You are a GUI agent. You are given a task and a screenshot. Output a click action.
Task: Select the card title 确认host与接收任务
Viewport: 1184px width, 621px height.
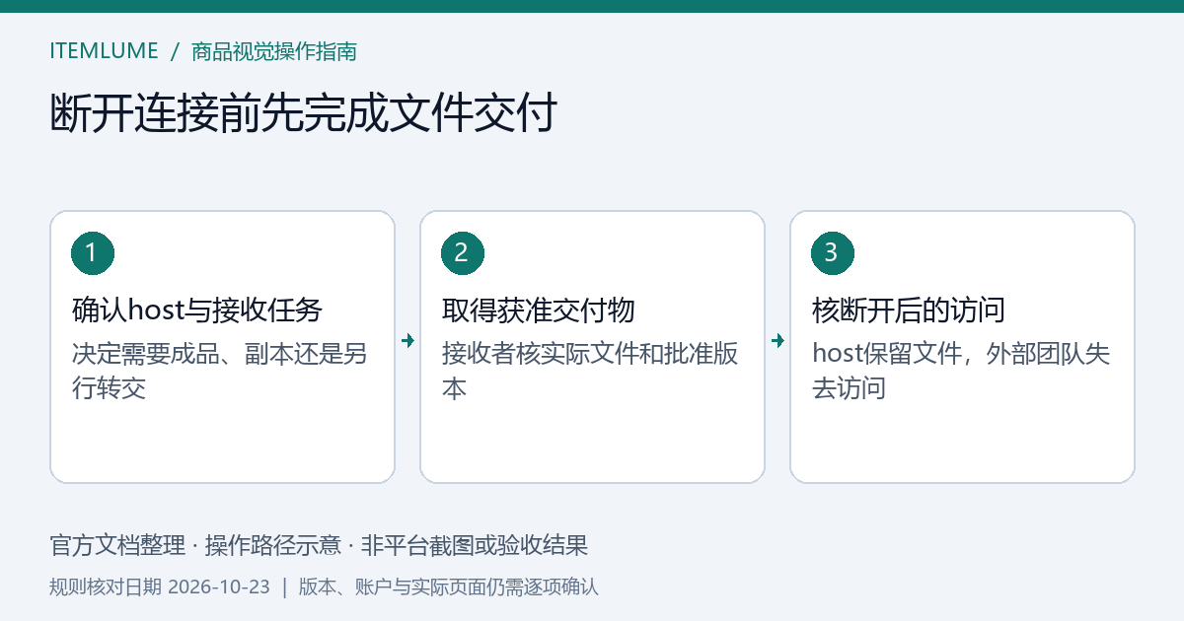tap(197, 310)
